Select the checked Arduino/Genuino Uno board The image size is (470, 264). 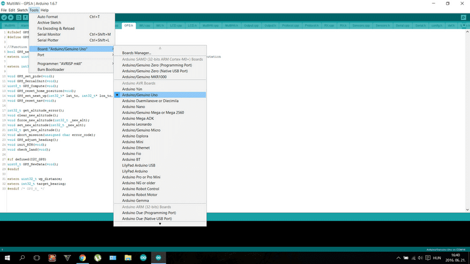(x=160, y=95)
